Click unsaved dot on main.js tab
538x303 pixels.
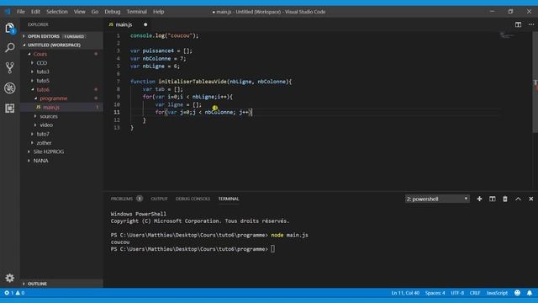[x=145, y=24]
